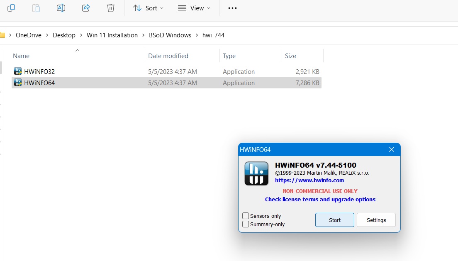The height and width of the screenshot is (261, 458).
Task: Visit the hwinfo.com website link
Action: (309, 180)
